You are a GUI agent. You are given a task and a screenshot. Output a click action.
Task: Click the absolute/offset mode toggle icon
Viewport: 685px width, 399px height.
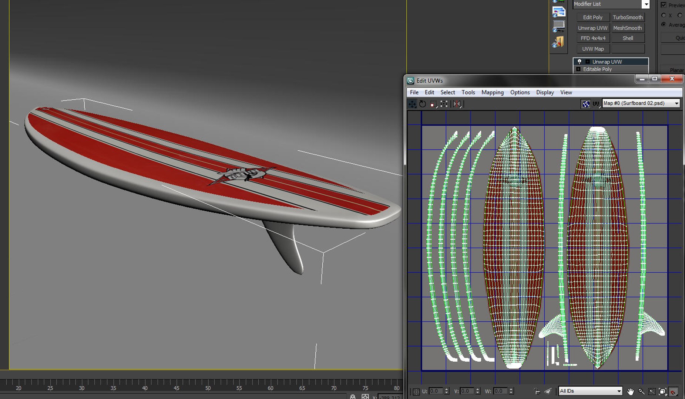tap(416, 392)
